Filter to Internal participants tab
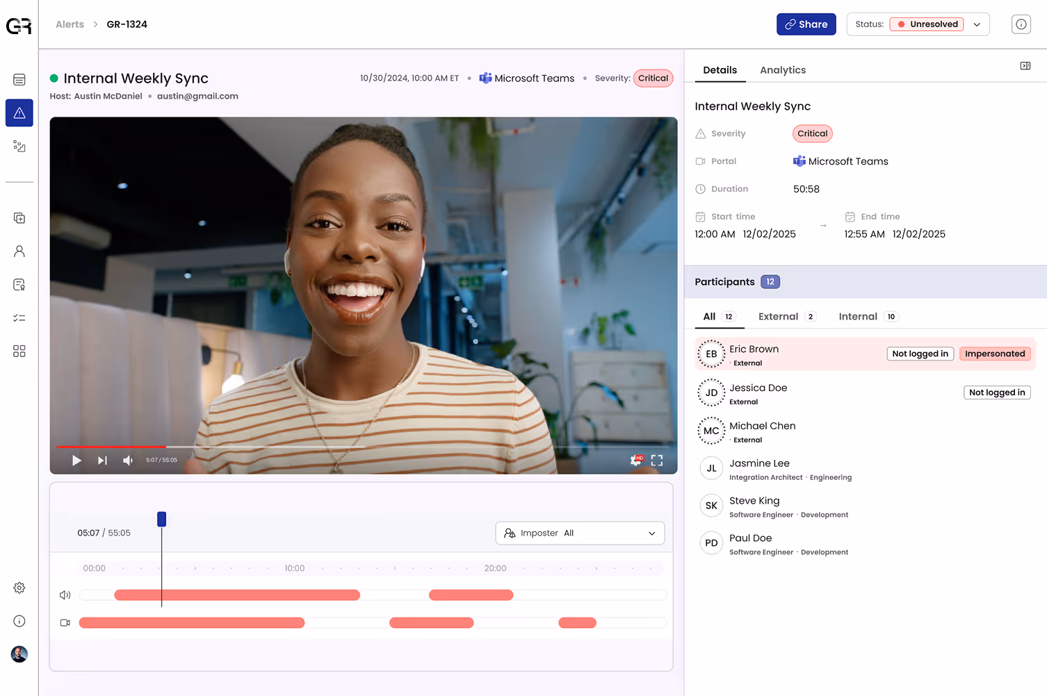 pyautogui.click(x=868, y=317)
